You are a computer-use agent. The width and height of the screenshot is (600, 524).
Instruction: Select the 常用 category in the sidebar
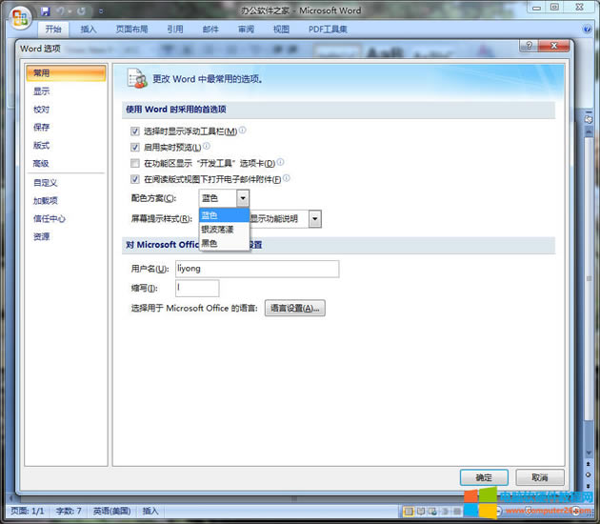point(66,73)
